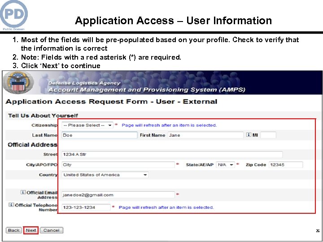
Task: Click the Citizenship field label
Action: tap(44, 125)
